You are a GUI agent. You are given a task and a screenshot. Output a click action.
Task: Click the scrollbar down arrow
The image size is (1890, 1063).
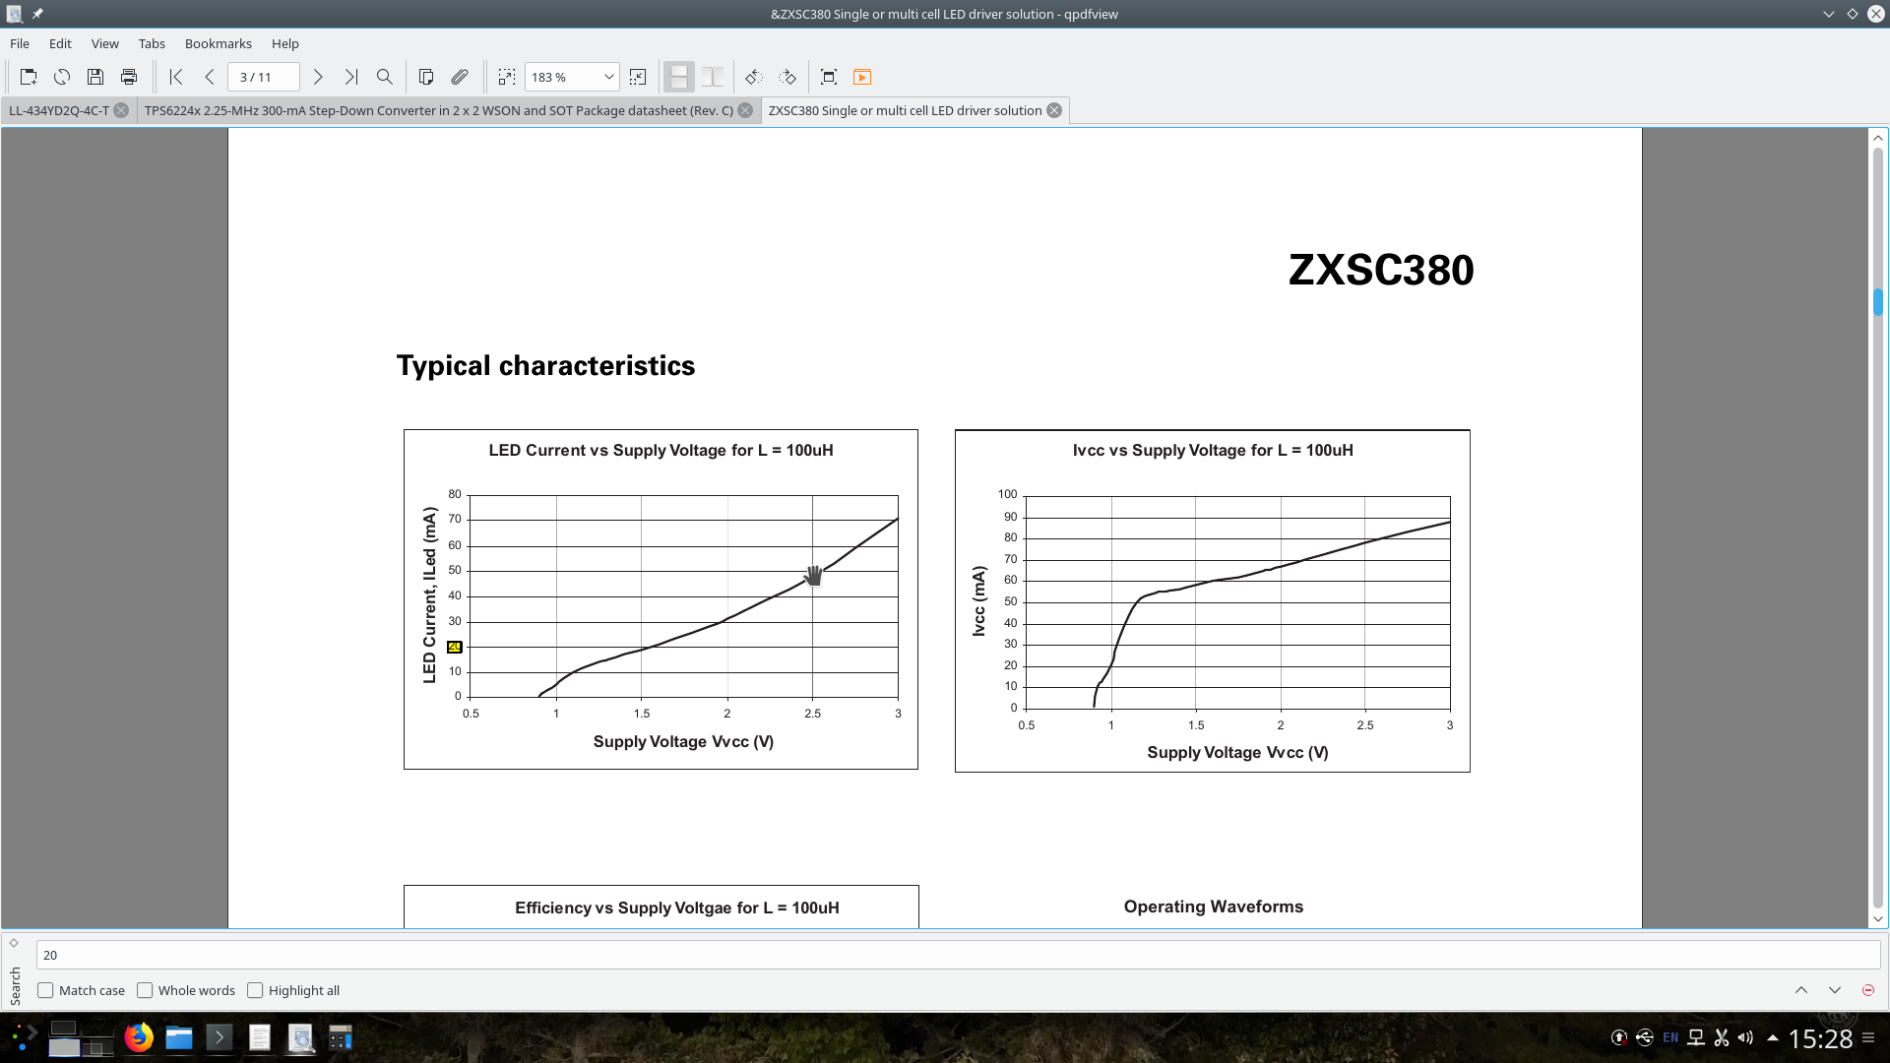1878,919
